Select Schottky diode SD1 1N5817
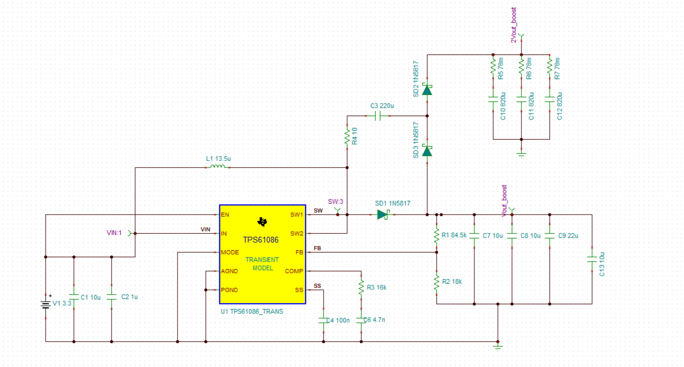 coord(383,215)
